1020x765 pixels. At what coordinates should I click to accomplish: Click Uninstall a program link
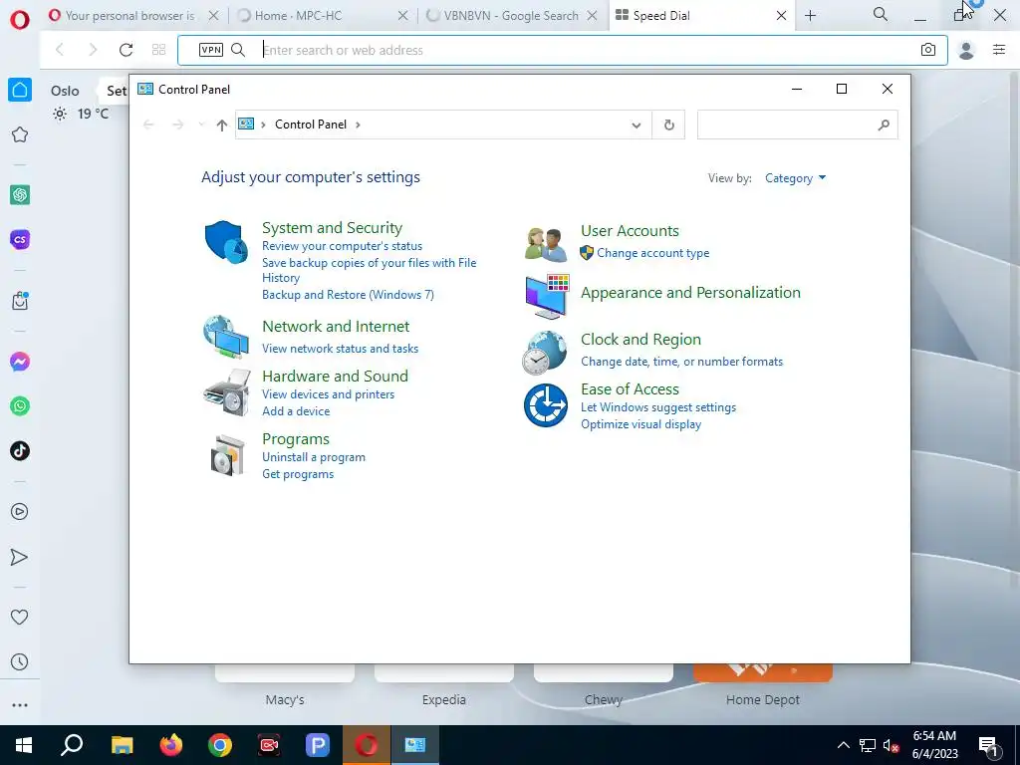tap(314, 457)
